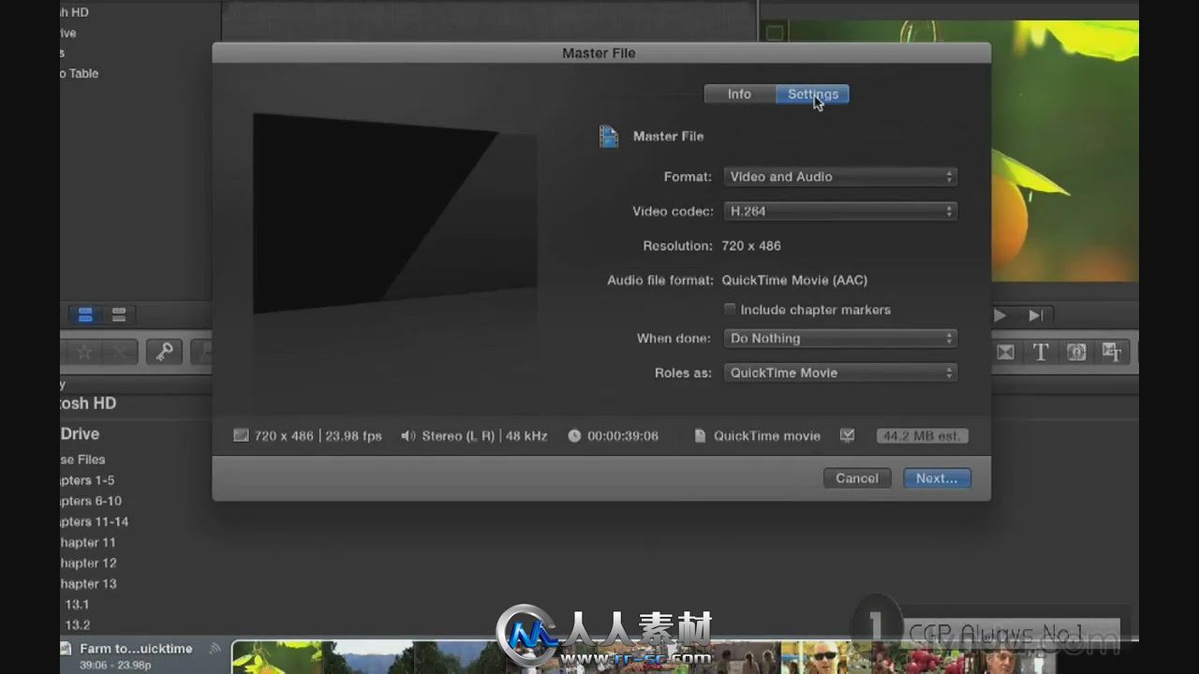Click the Cancel button
Viewport: 1199px width, 674px height.
[857, 477]
